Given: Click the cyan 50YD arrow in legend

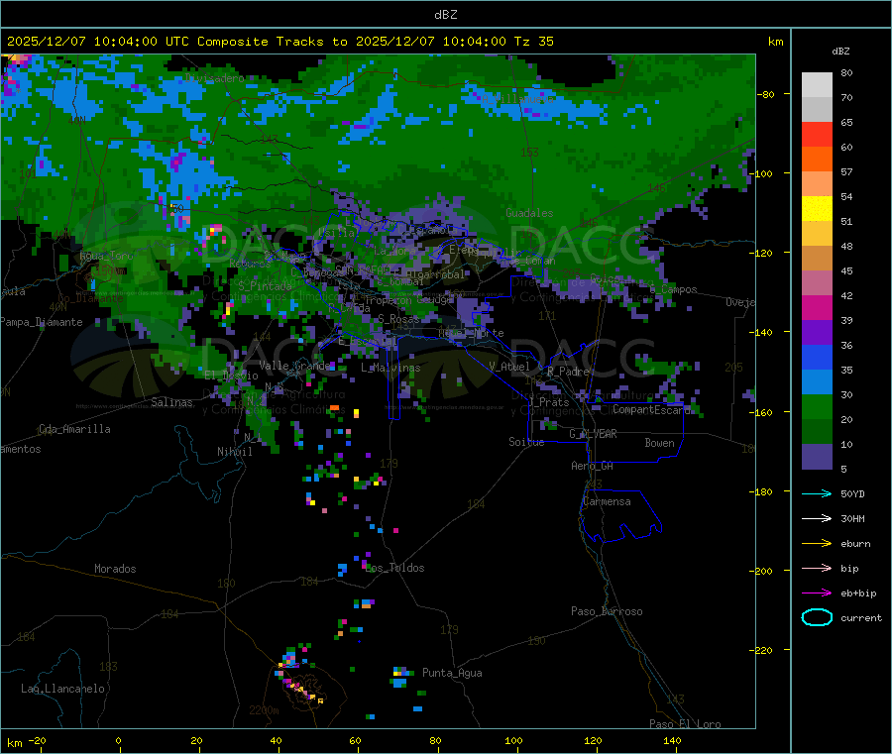Looking at the screenshot, I should click(817, 493).
